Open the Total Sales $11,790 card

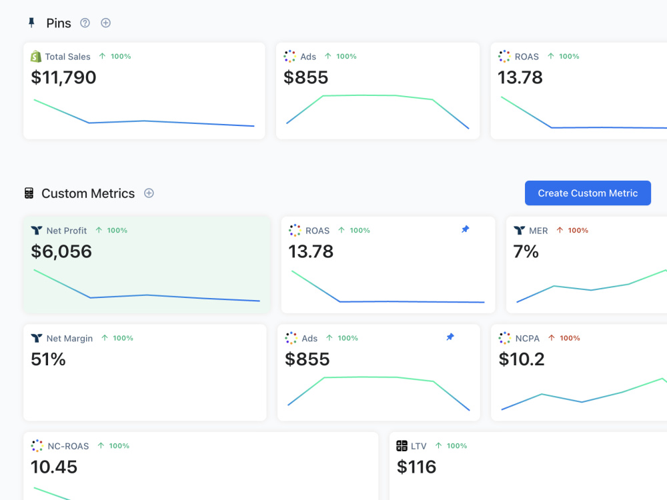point(144,91)
